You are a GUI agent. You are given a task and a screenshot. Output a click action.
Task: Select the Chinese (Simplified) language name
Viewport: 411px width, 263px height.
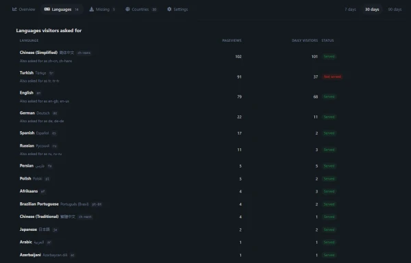coord(38,53)
